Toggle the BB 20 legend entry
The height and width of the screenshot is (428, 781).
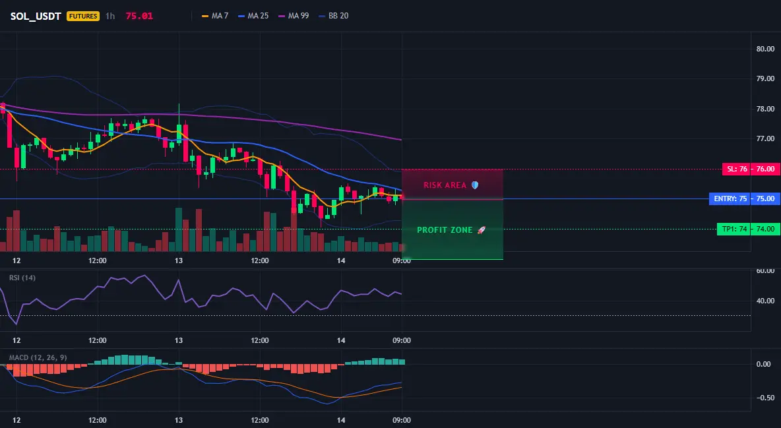coord(334,16)
